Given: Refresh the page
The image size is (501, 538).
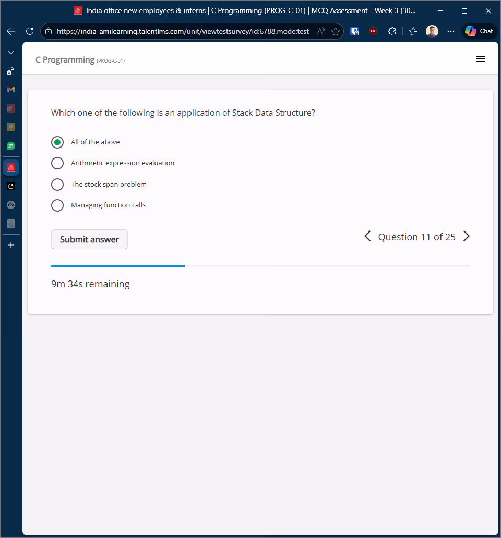Looking at the screenshot, I should pos(30,31).
